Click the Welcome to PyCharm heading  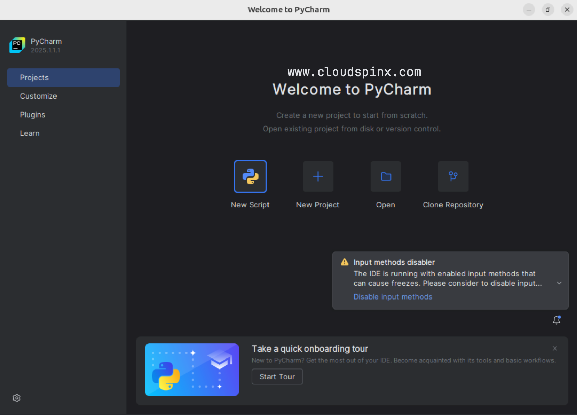352,89
